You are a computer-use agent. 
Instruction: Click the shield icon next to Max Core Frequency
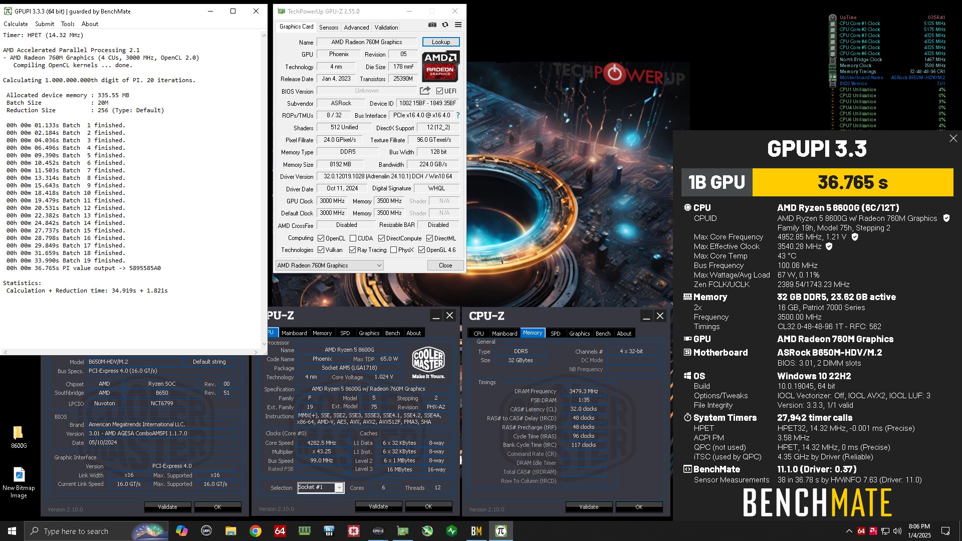click(x=855, y=236)
